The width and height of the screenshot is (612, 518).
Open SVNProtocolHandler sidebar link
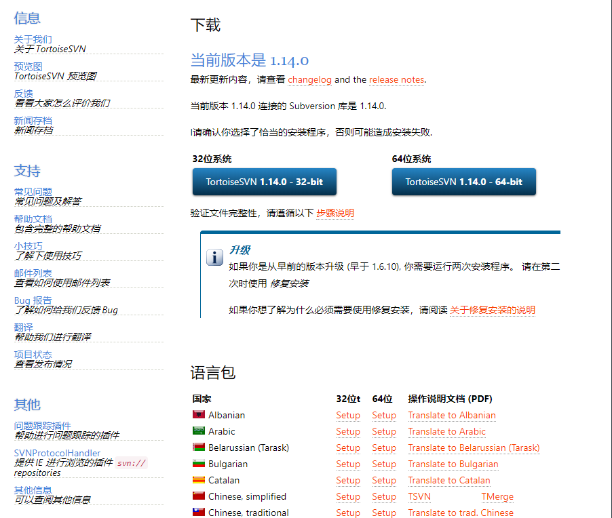[x=57, y=453]
